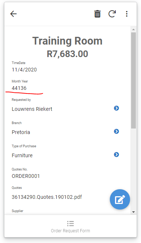The image size is (141, 243).
Task: Select the Furniture purchase type value
Action: (x=22, y=155)
